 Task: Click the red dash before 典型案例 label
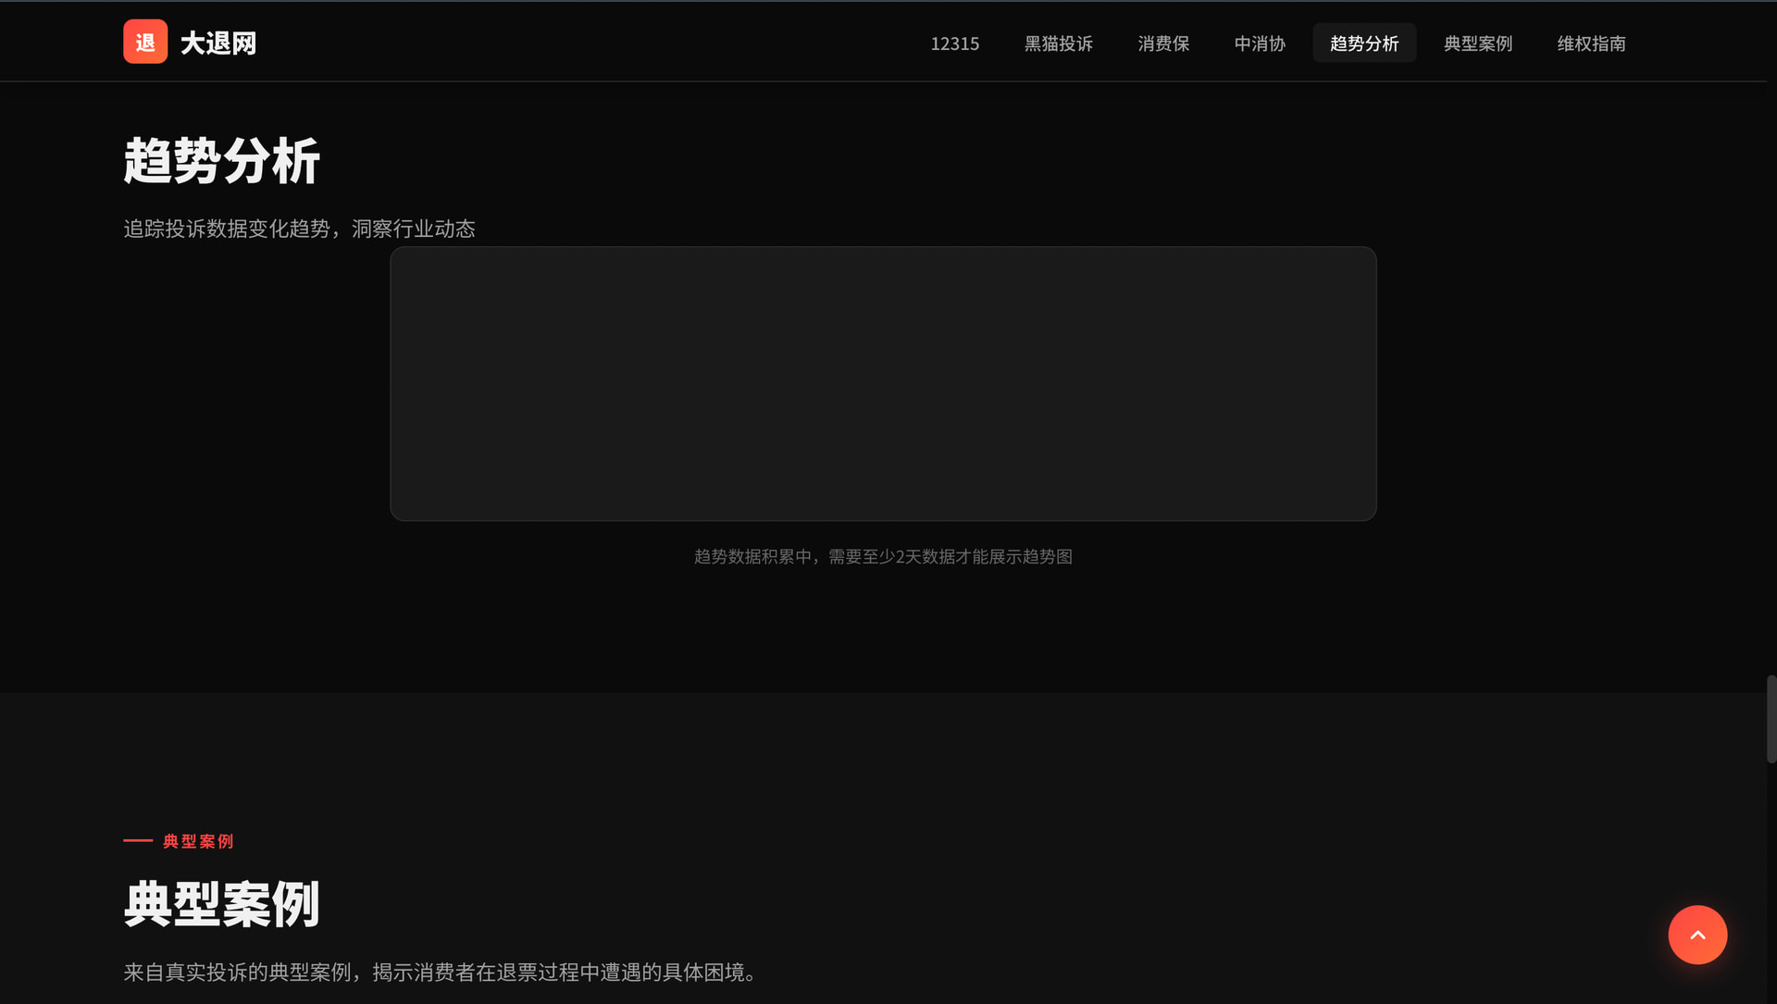coord(138,840)
